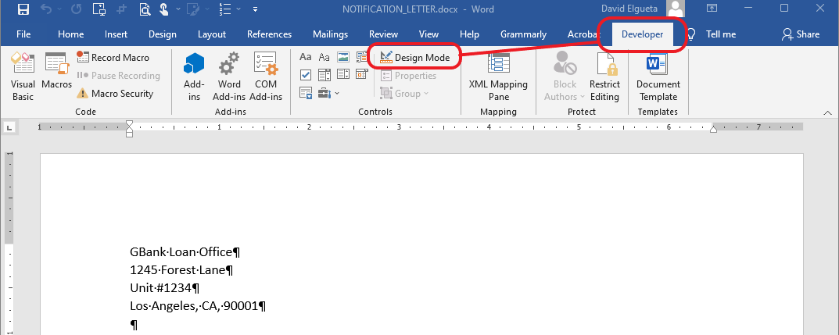Toggle Design Mode on
839x335 pixels.
(414, 58)
